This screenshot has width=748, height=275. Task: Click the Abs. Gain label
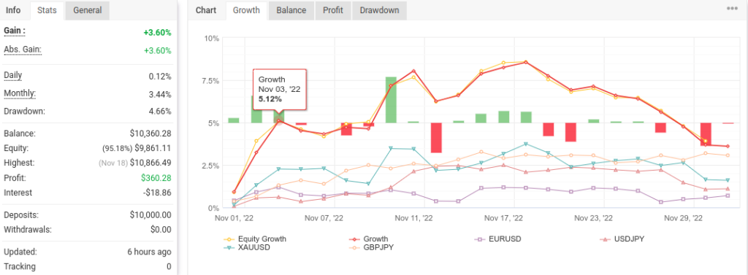click(x=23, y=50)
